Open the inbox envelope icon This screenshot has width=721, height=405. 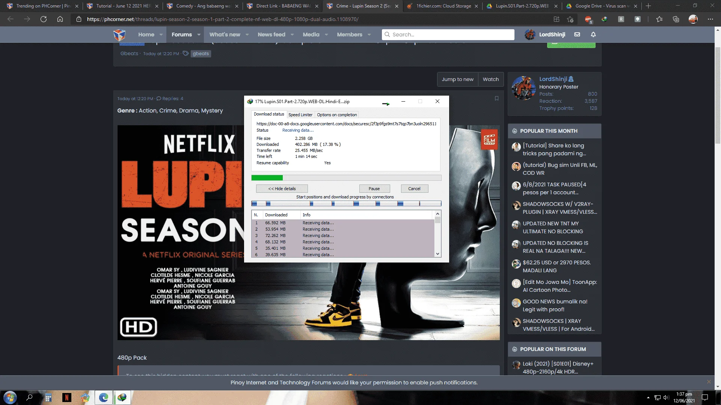coord(577,34)
